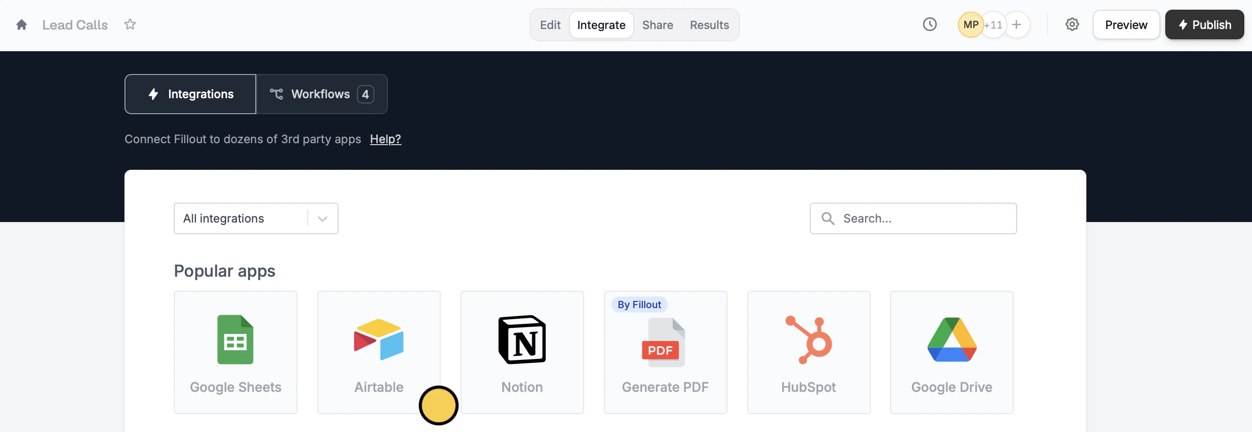The height and width of the screenshot is (432, 1252).
Task: Switch to the Edit tab
Action: coord(550,25)
